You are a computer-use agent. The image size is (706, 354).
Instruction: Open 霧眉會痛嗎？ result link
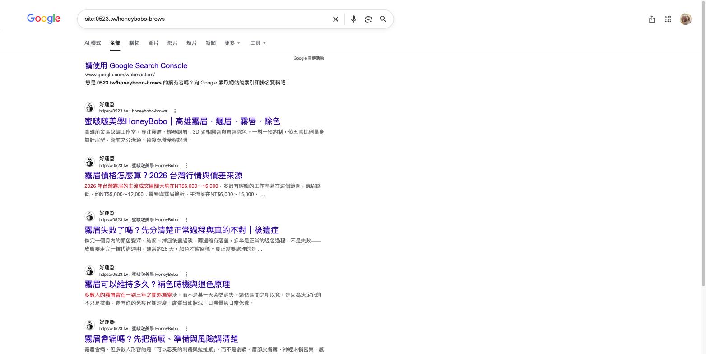pos(161,339)
